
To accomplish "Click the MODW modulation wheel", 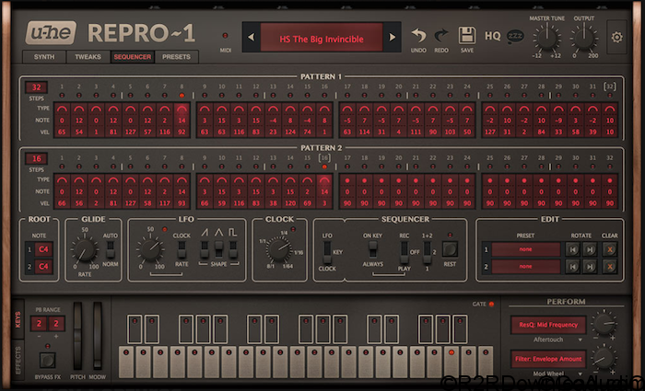I will pyautogui.click(x=97, y=336).
